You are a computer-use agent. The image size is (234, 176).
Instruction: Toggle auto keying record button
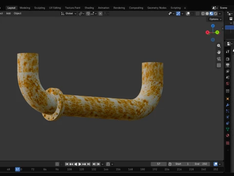(x=57, y=164)
